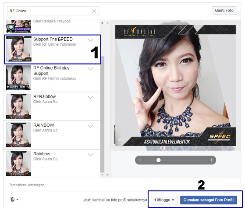Clear the RF Online search field
The height and width of the screenshot is (208, 245).
coord(94,11)
